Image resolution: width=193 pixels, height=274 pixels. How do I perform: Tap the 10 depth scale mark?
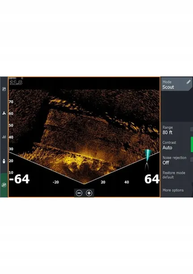[11, 172]
